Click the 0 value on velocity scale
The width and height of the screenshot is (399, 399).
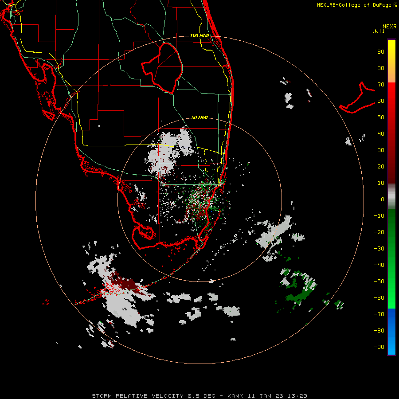[383, 199]
